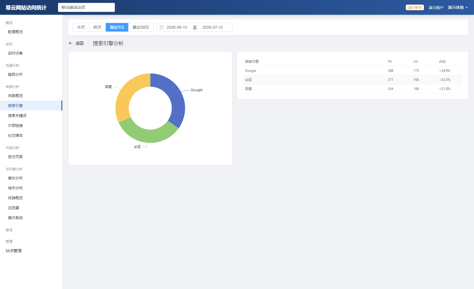This screenshot has width=474, height=289.
Task: Open 省份分布 in sidebar
Action: point(31,178)
